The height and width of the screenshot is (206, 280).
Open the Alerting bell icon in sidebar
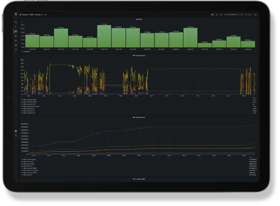16,41
